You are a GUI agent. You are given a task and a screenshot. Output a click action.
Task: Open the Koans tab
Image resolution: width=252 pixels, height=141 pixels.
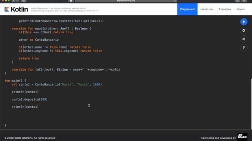click(x=241, y=9)
